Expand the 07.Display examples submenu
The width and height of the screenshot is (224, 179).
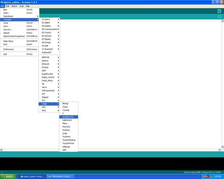(x=49, y=39)
